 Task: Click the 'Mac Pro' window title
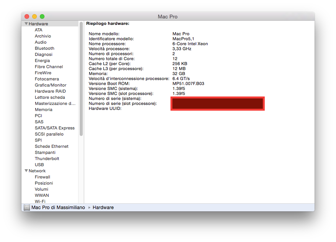167,16
